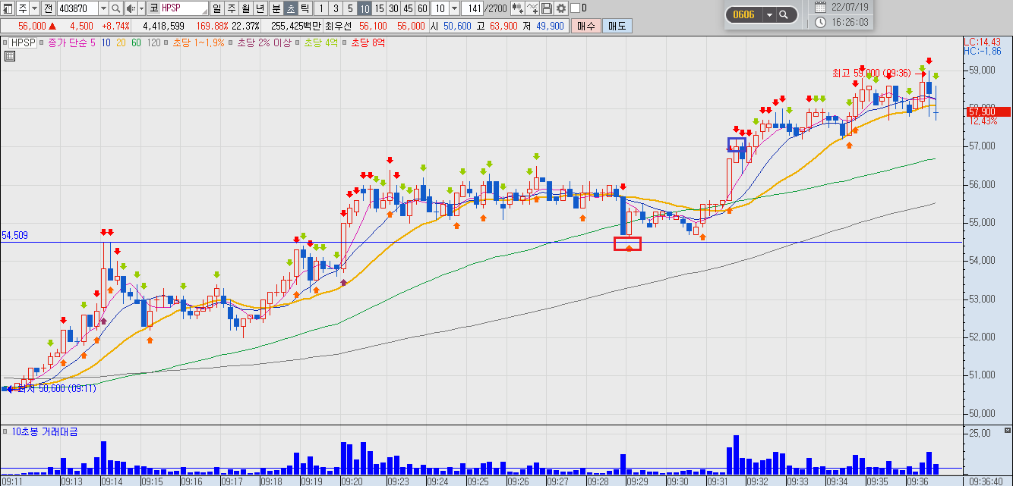Viewport: 1013px width, 486px height.
Task: Click the 최고 59,000 (09:36) high label
Action: 871,73
